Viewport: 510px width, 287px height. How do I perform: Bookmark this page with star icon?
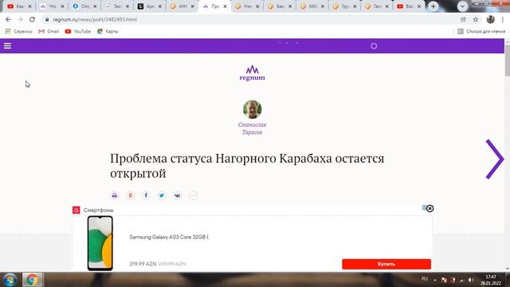tap(476, 19)
